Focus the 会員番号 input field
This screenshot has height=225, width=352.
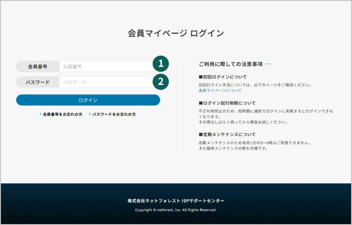click(106, 66)
